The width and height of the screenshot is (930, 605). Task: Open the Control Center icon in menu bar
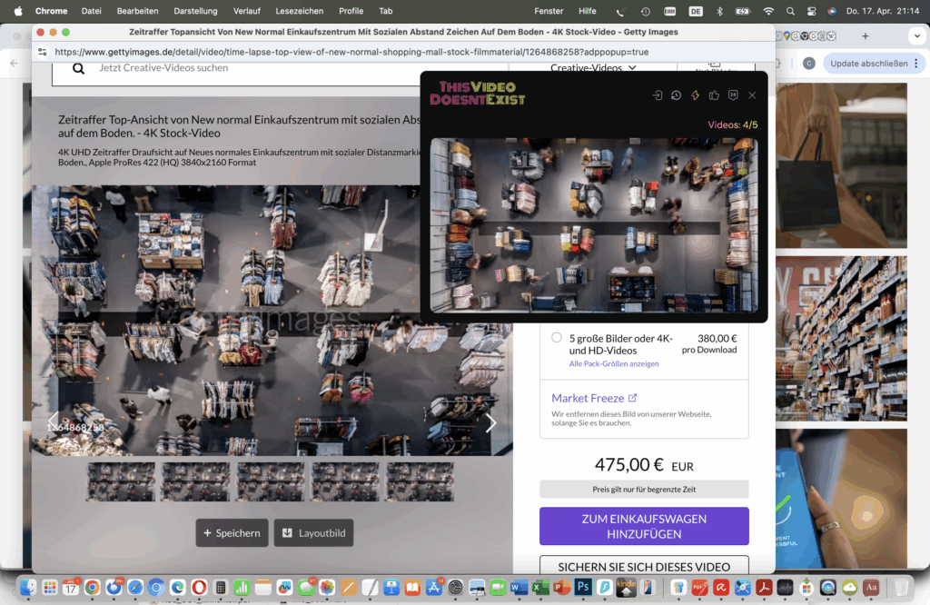click(x=811, y=11)
